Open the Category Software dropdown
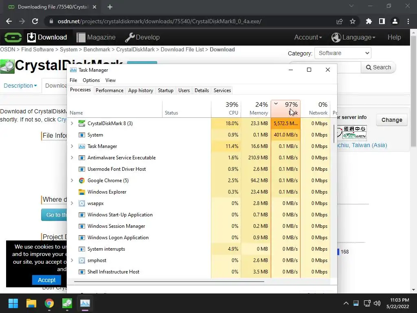The height and width of the screenshot is (313, 417). (x=343, y=53)
